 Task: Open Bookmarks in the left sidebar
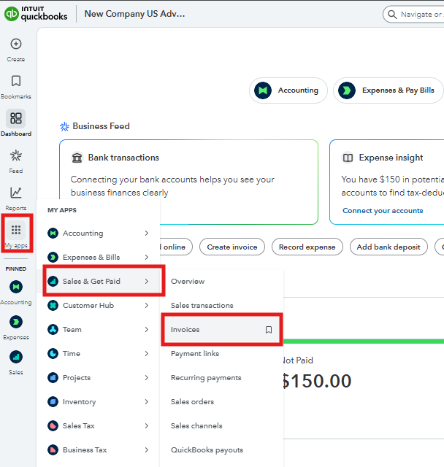coord(16,87)
